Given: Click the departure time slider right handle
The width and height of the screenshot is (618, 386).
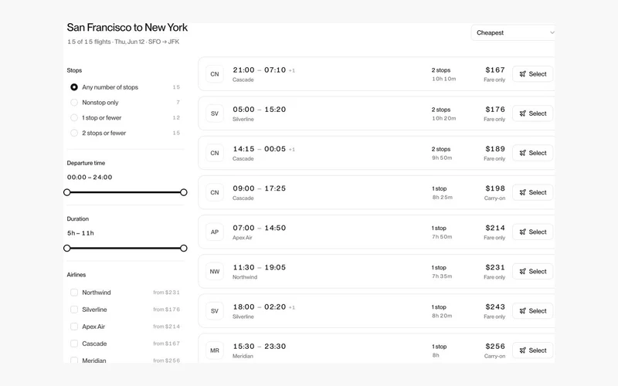Looking at the screenshot, I should [x=184, y=192].
